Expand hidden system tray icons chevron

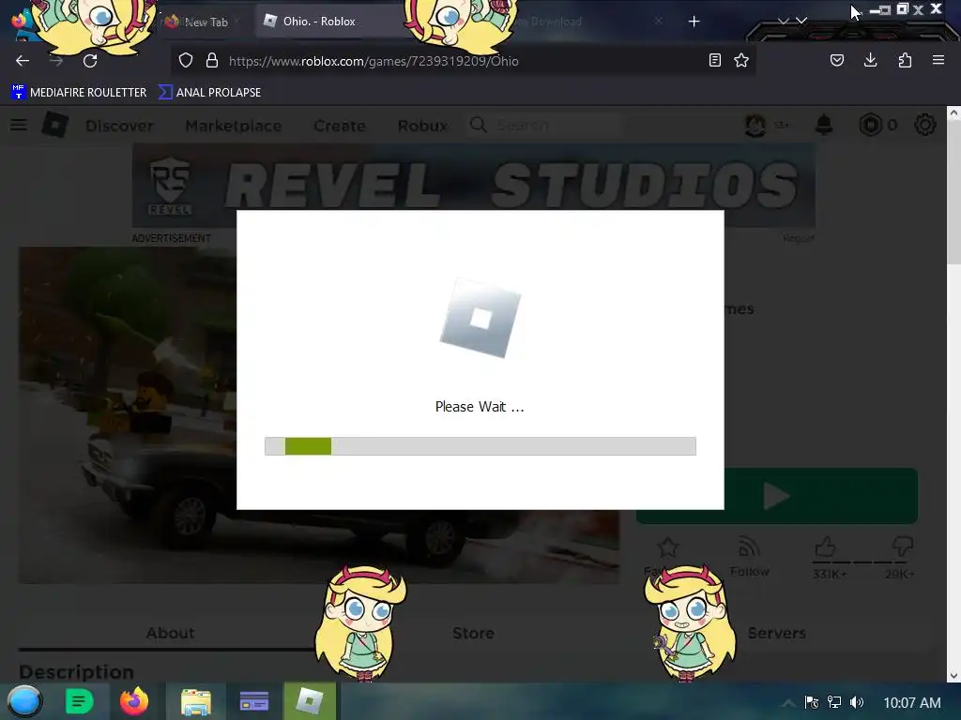point(788,702)
